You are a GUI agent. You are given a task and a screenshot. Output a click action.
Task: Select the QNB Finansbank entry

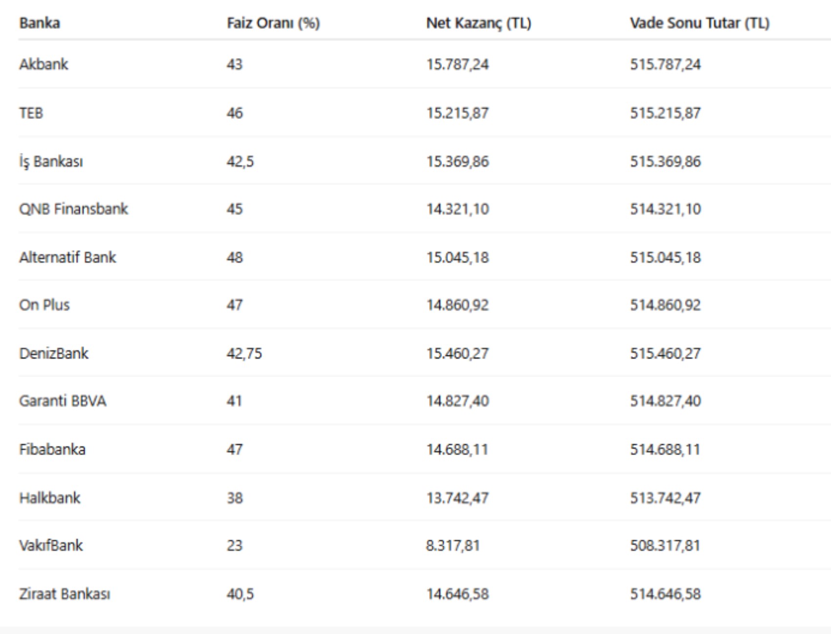(x=73, y=209)
